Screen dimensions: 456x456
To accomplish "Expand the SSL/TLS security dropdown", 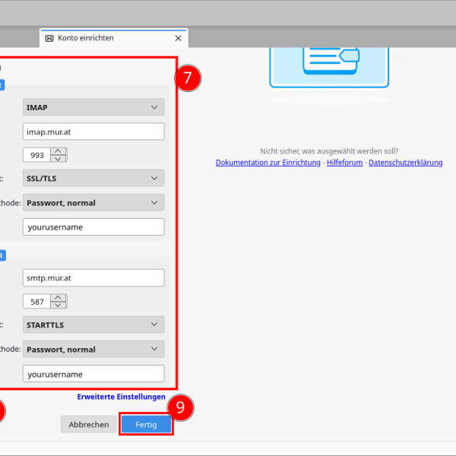I will pos(93,179).
